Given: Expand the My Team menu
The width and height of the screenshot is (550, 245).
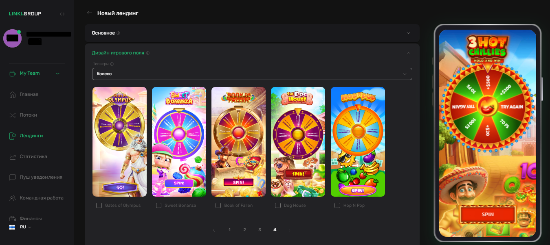Looking at the screenshot, I should (57, 74).
